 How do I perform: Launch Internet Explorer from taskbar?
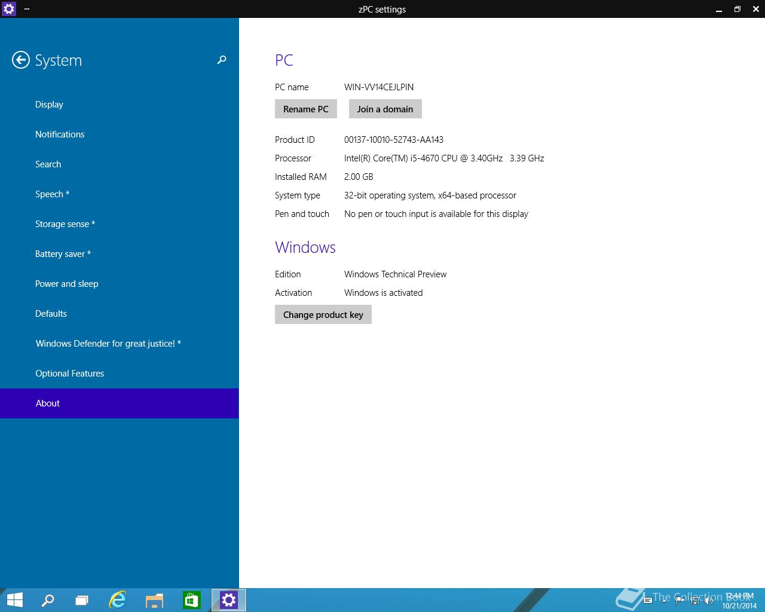[118, 600]
